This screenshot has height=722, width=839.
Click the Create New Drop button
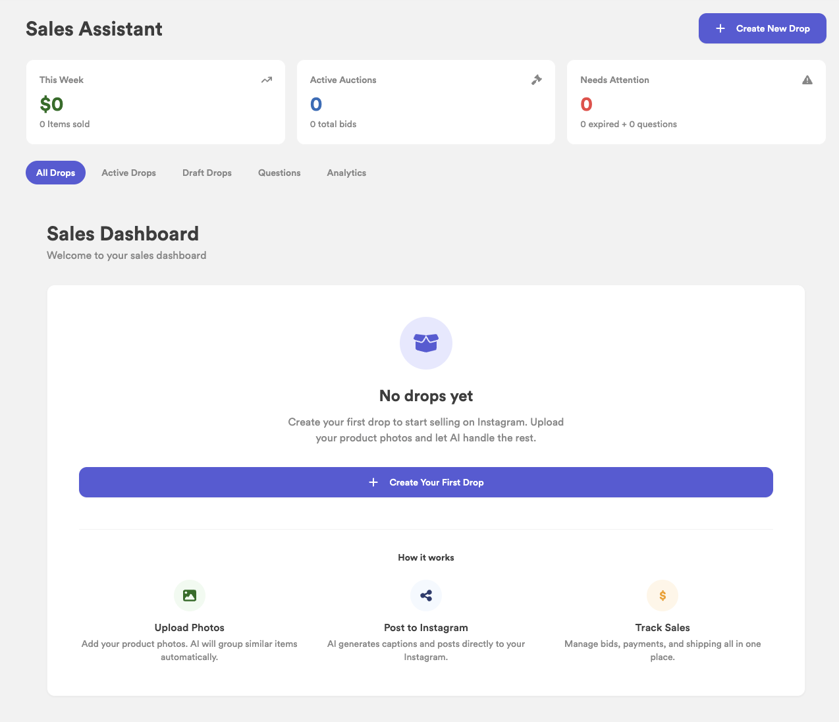(762, 28)
